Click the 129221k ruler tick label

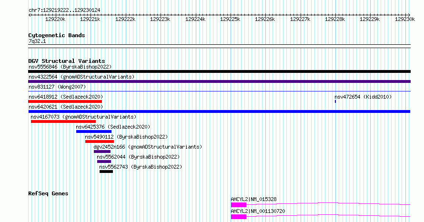point(91,19)
